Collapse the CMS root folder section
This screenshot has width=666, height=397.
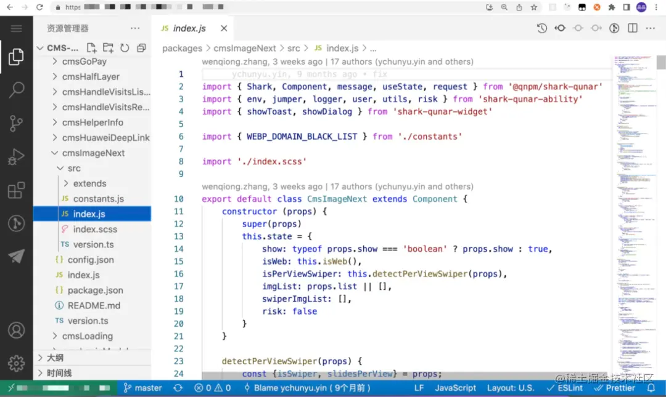(x=59, y=47)
